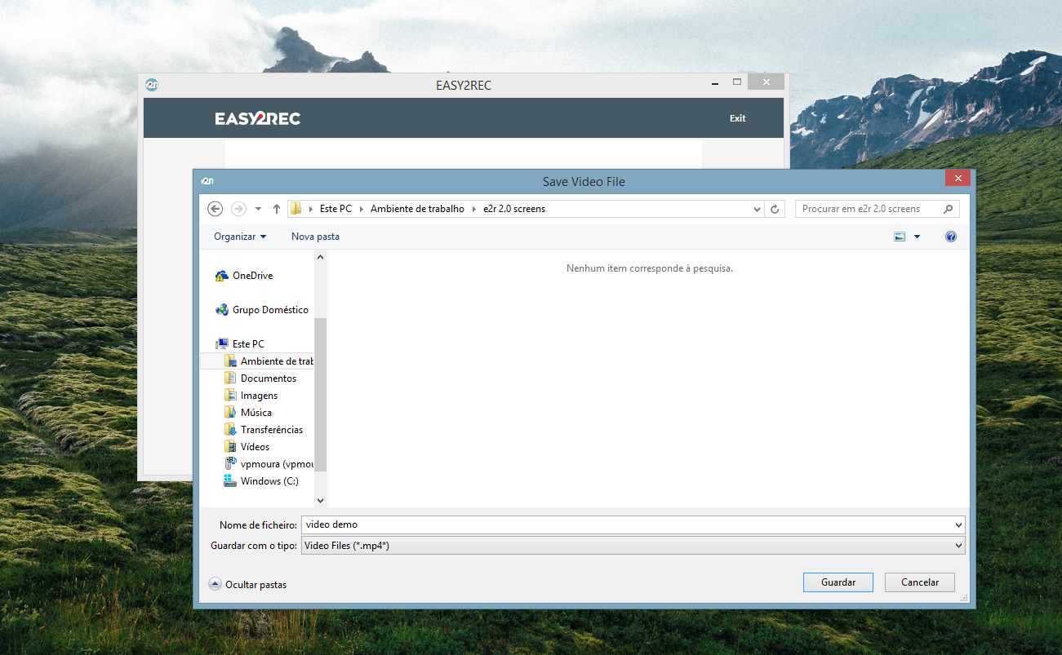Click the 'Nenhum item corresponde à pesquisa.' message

(x=650, y=268)
